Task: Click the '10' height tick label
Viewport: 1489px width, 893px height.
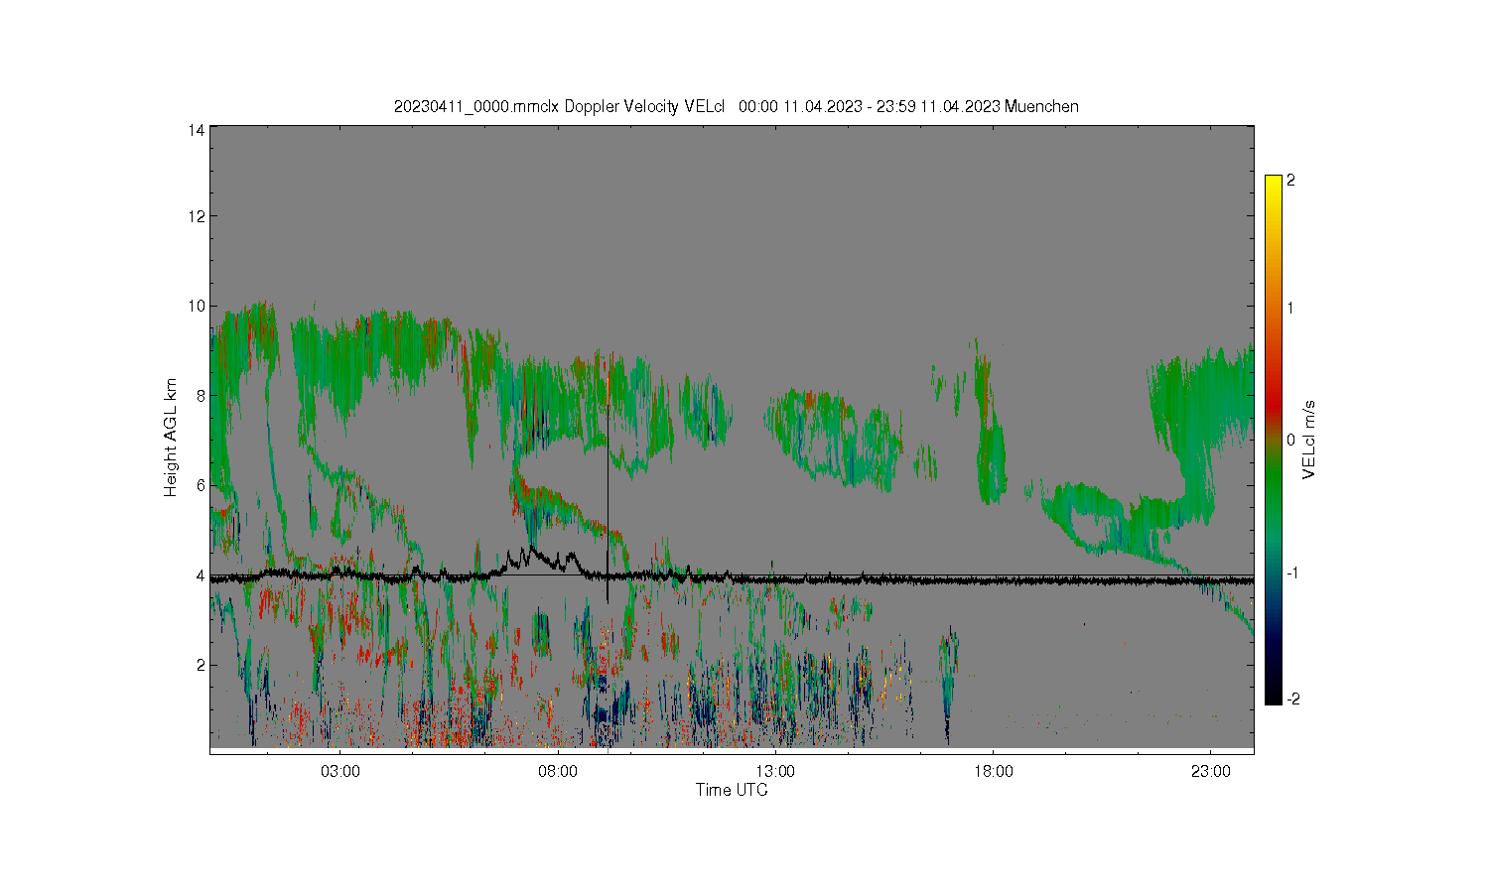Action: (x=197, y=306)
